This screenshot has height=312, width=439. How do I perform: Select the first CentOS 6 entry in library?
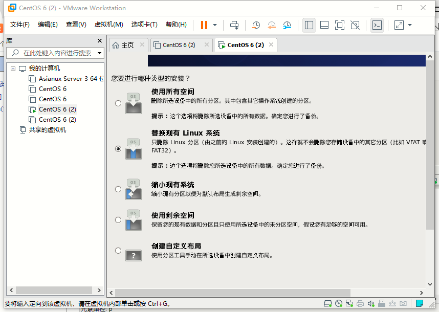click(52, 89)
